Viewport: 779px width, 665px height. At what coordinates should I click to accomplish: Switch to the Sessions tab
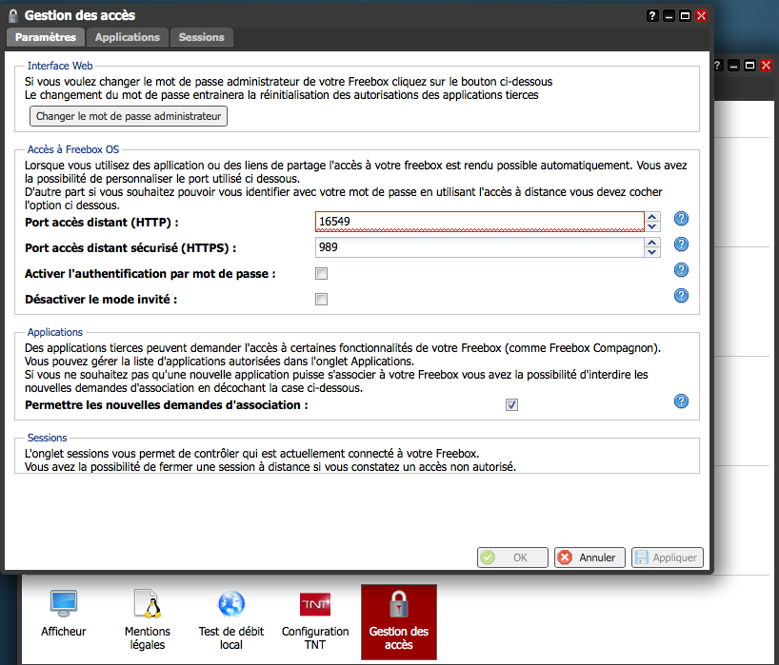pos(201,37)
